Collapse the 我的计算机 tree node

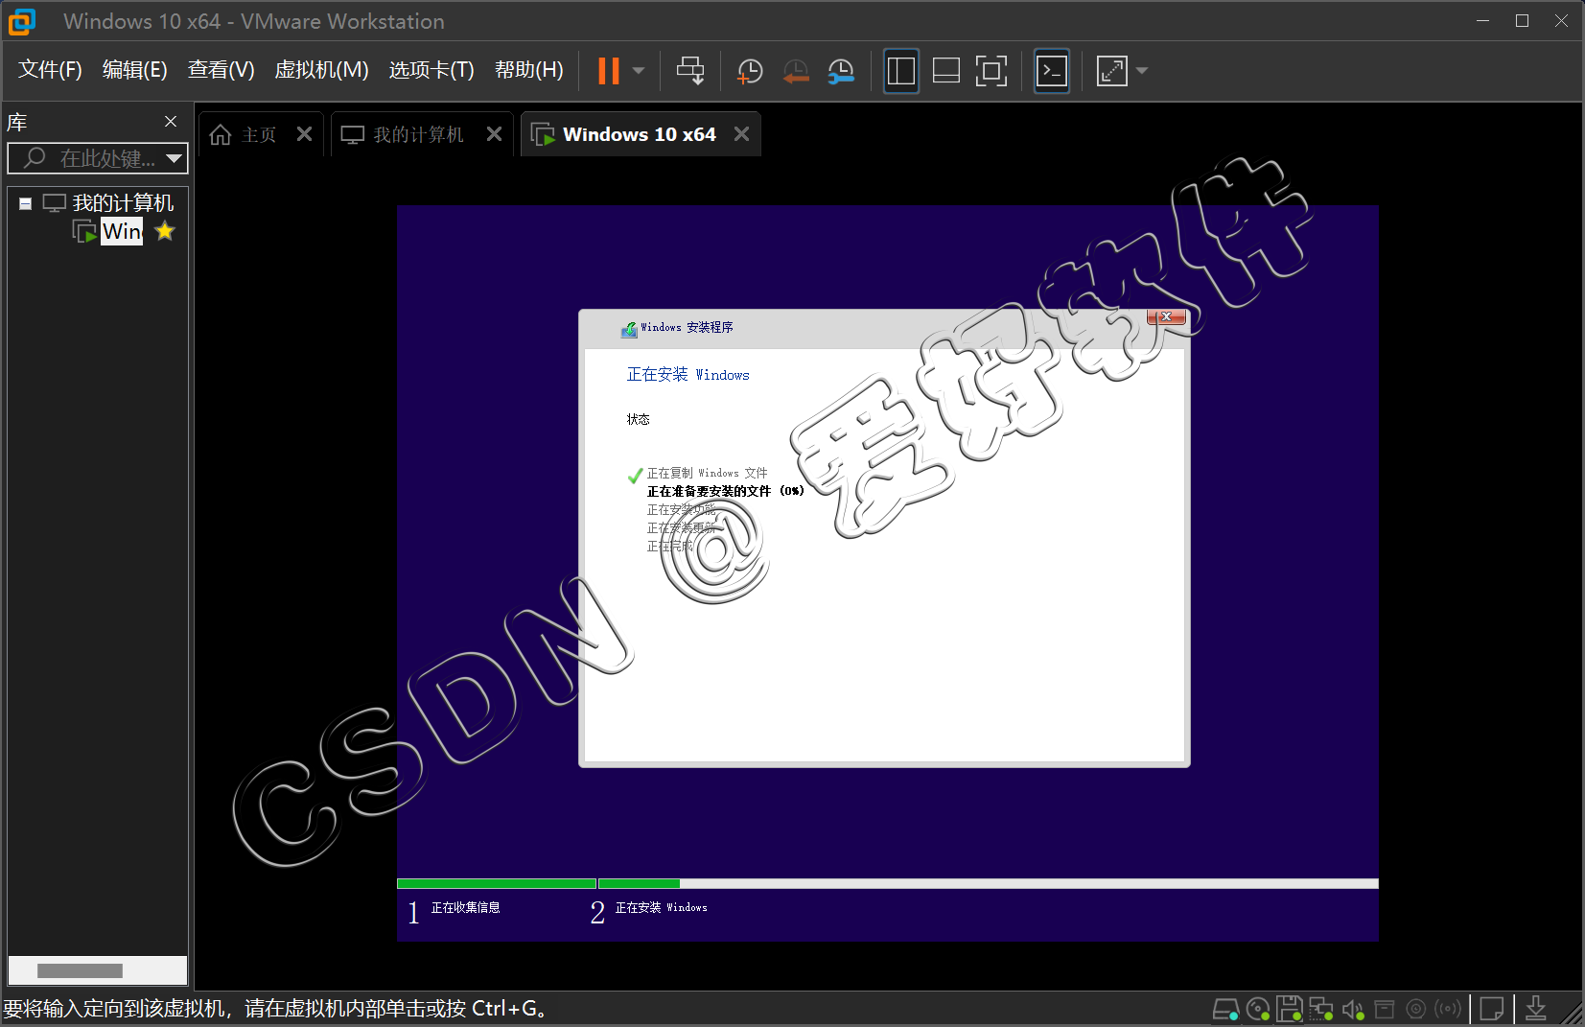coord(26,203)
